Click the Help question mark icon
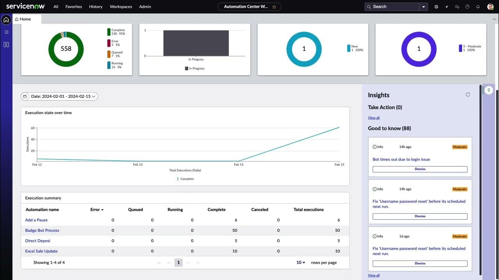 coord(467,7)
